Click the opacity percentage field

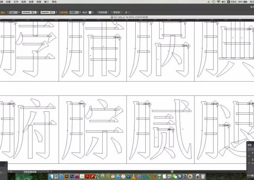coord(73,12)
